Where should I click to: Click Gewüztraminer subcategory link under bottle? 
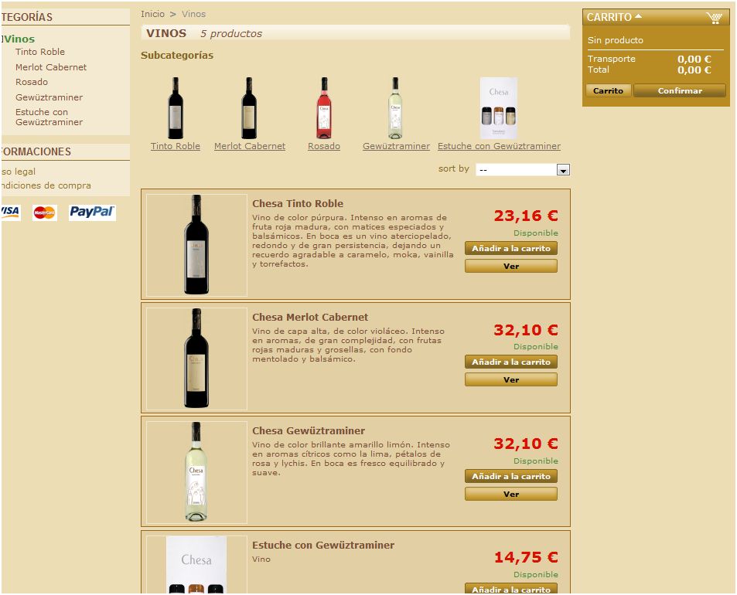tap(396, 146)
